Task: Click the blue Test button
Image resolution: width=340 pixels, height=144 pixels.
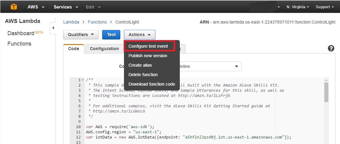Action: point(111,35)
